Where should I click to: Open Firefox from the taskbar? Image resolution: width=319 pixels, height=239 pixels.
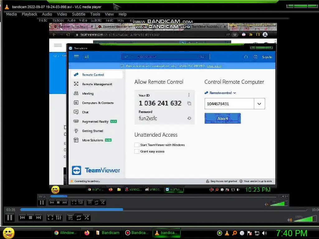coord(87,233)
